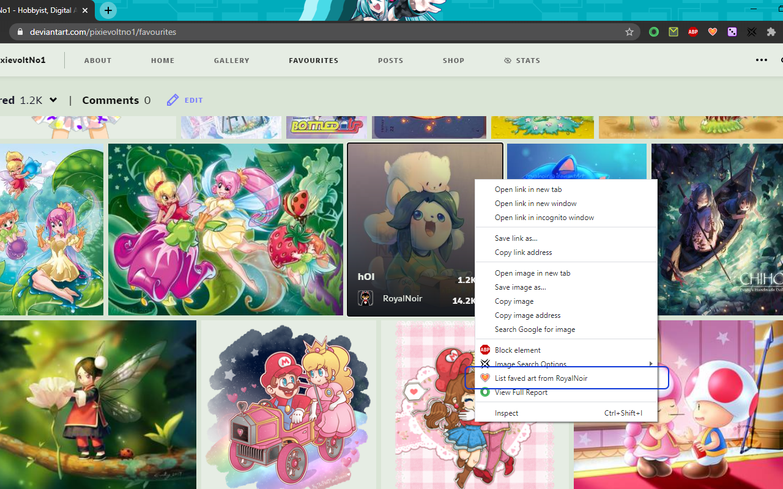
Task: Expand the Featured 1.2K dropdown arrow
Action: pos(53,100)
